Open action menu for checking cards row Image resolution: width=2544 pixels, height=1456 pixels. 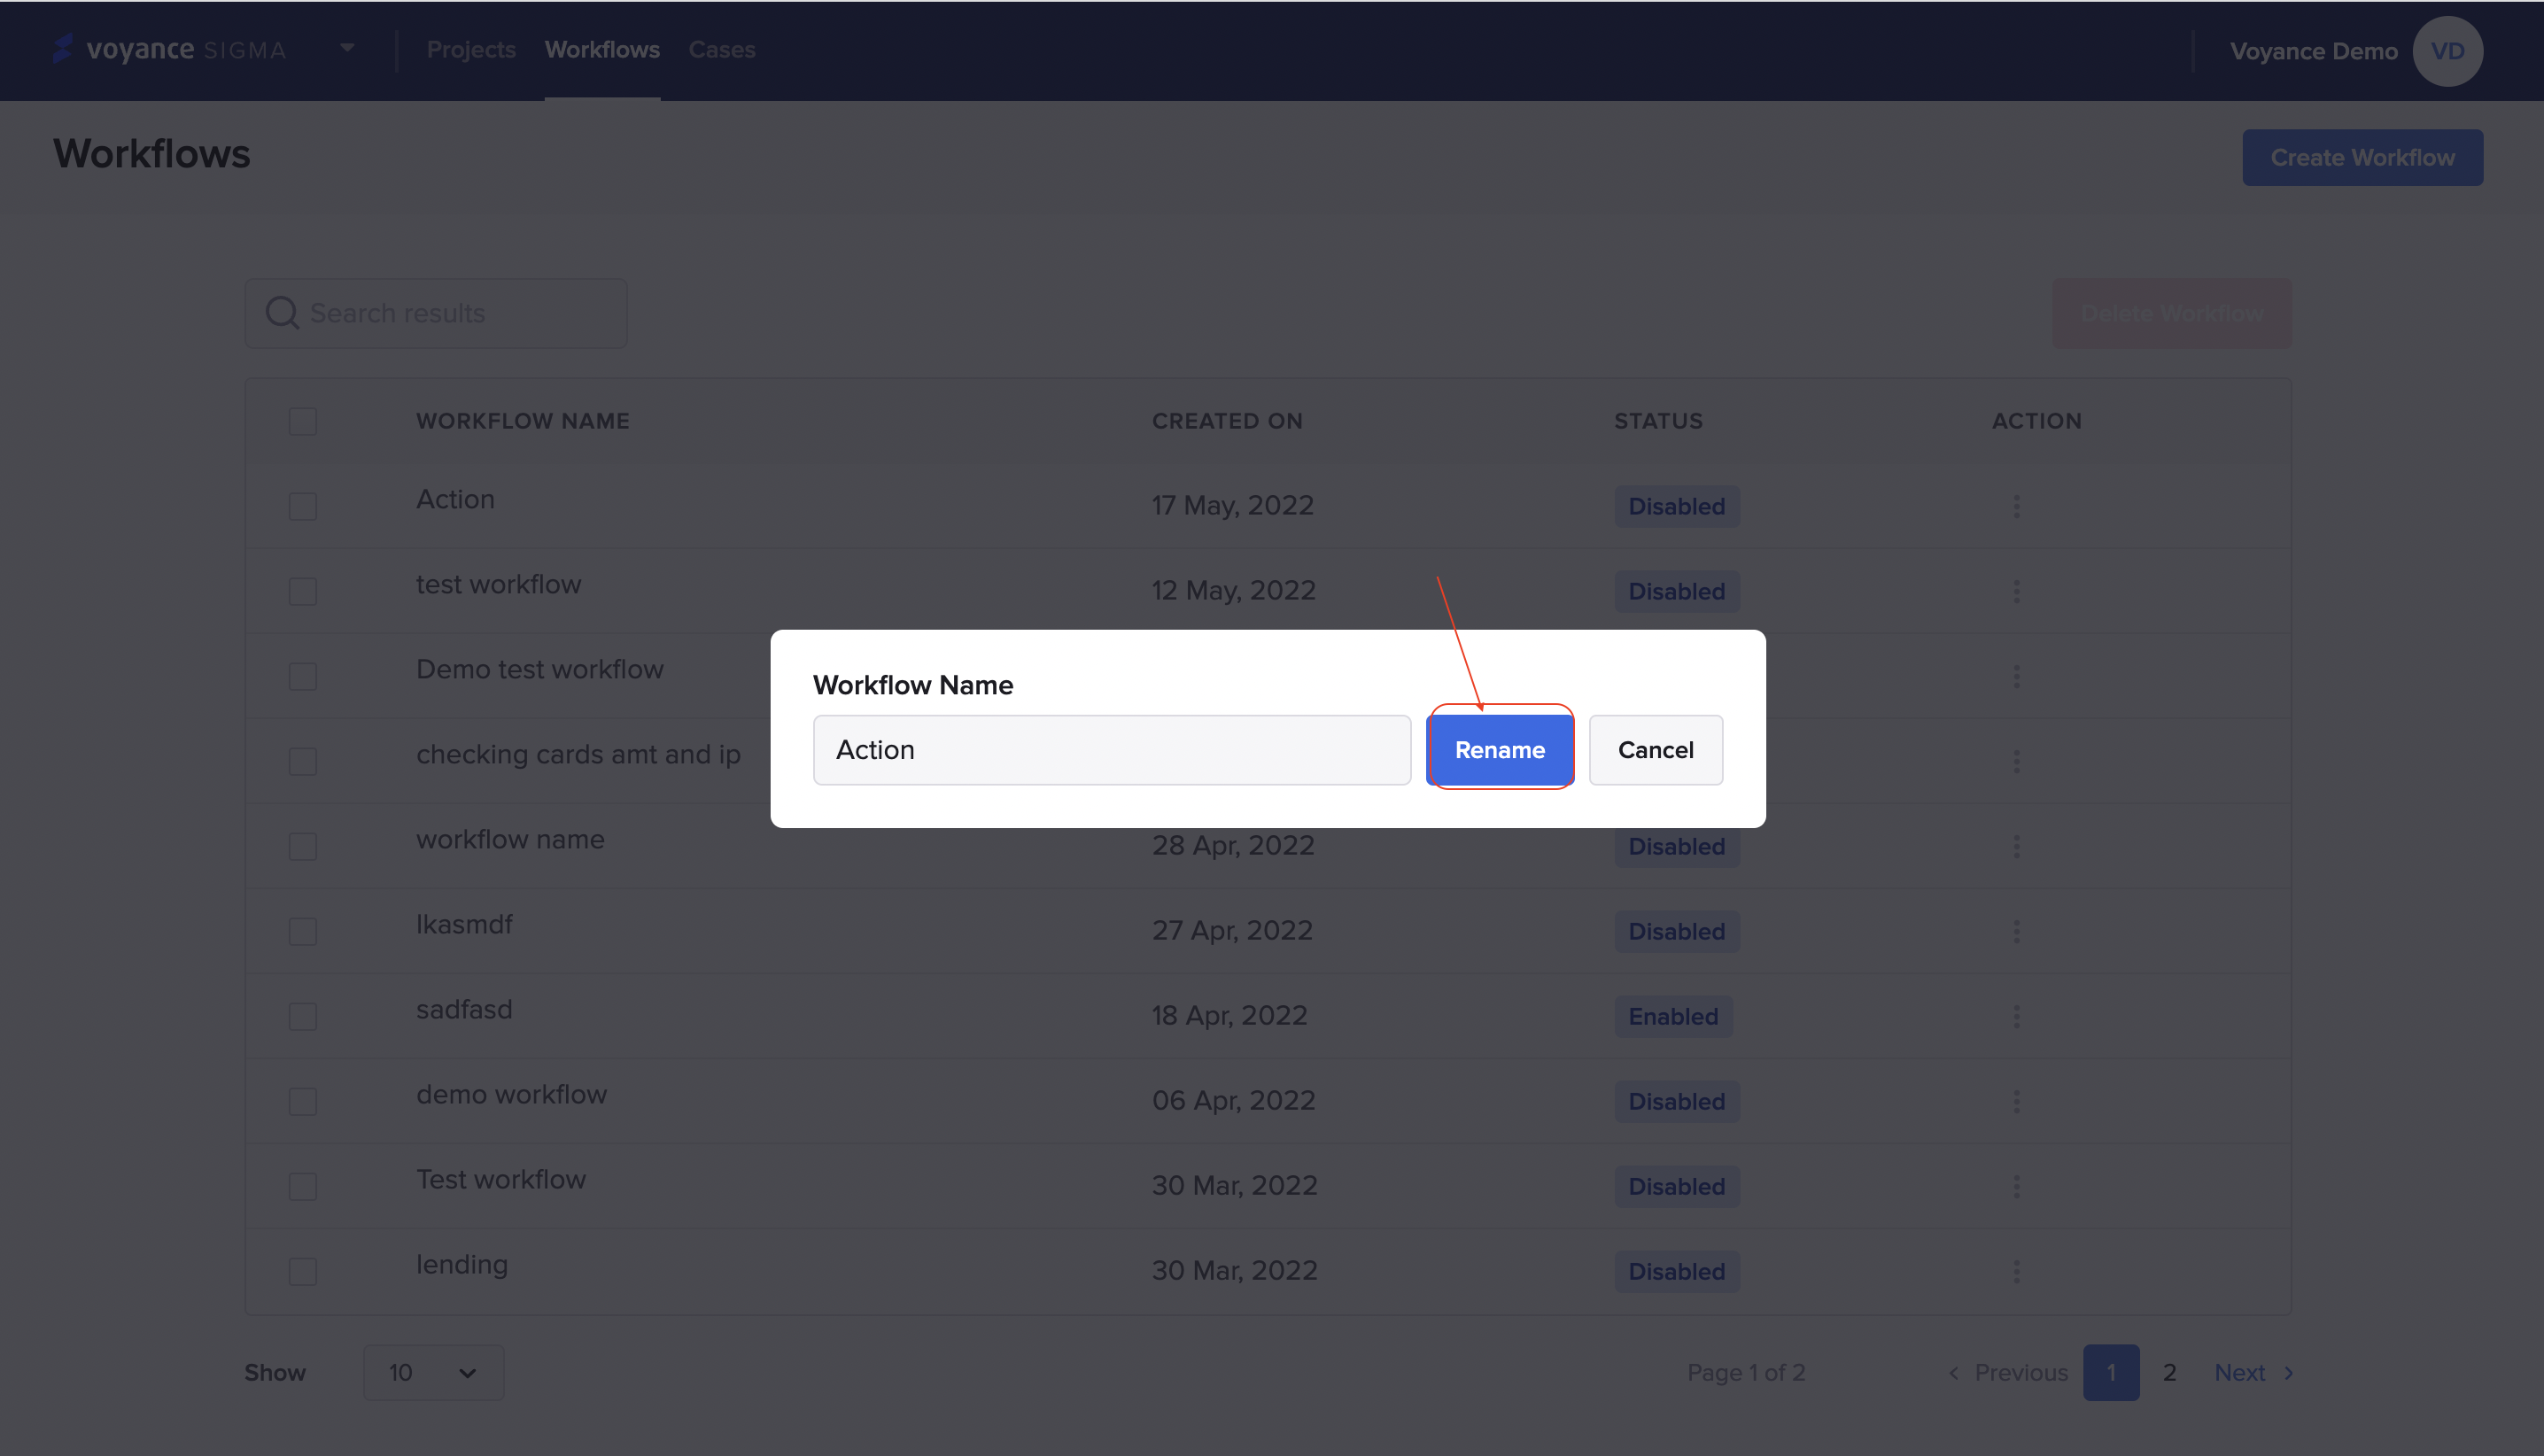(2016, 761)
